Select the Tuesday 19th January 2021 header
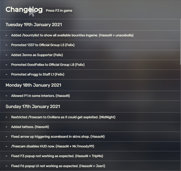 (33, 25)
